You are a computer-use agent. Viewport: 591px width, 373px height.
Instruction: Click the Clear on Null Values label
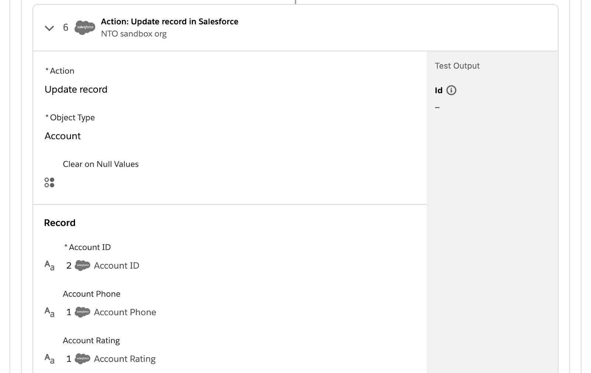click(101, 164)
